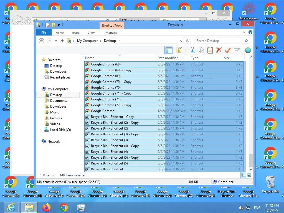Go back in Explorer navigation

click(42, 41)
